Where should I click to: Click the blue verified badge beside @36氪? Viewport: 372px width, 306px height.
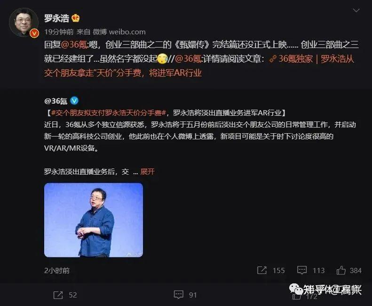coord(74,101)
